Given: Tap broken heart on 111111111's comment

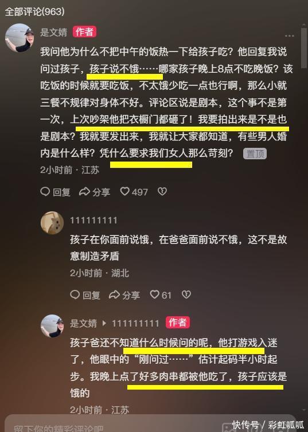Looking at the screenshot, I should point(186,294).
